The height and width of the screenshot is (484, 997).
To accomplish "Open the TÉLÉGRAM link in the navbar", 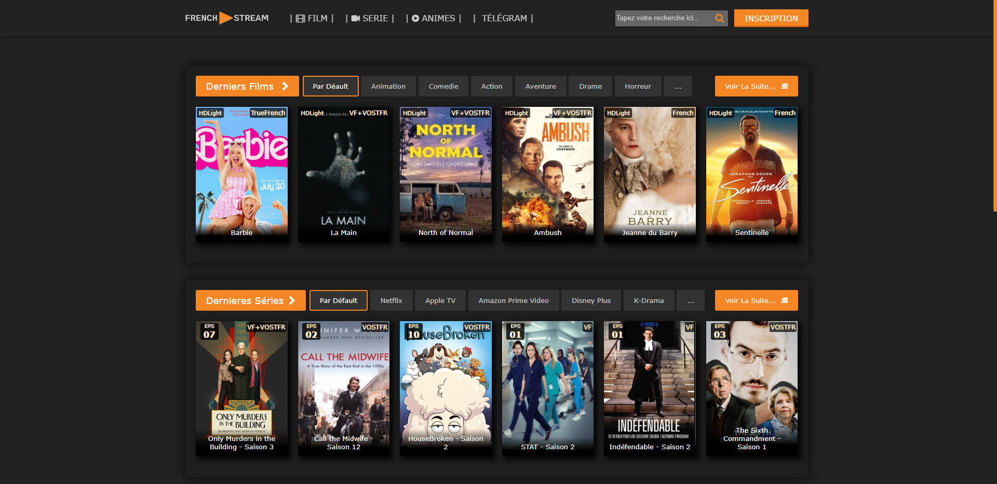I will [504, 18].
